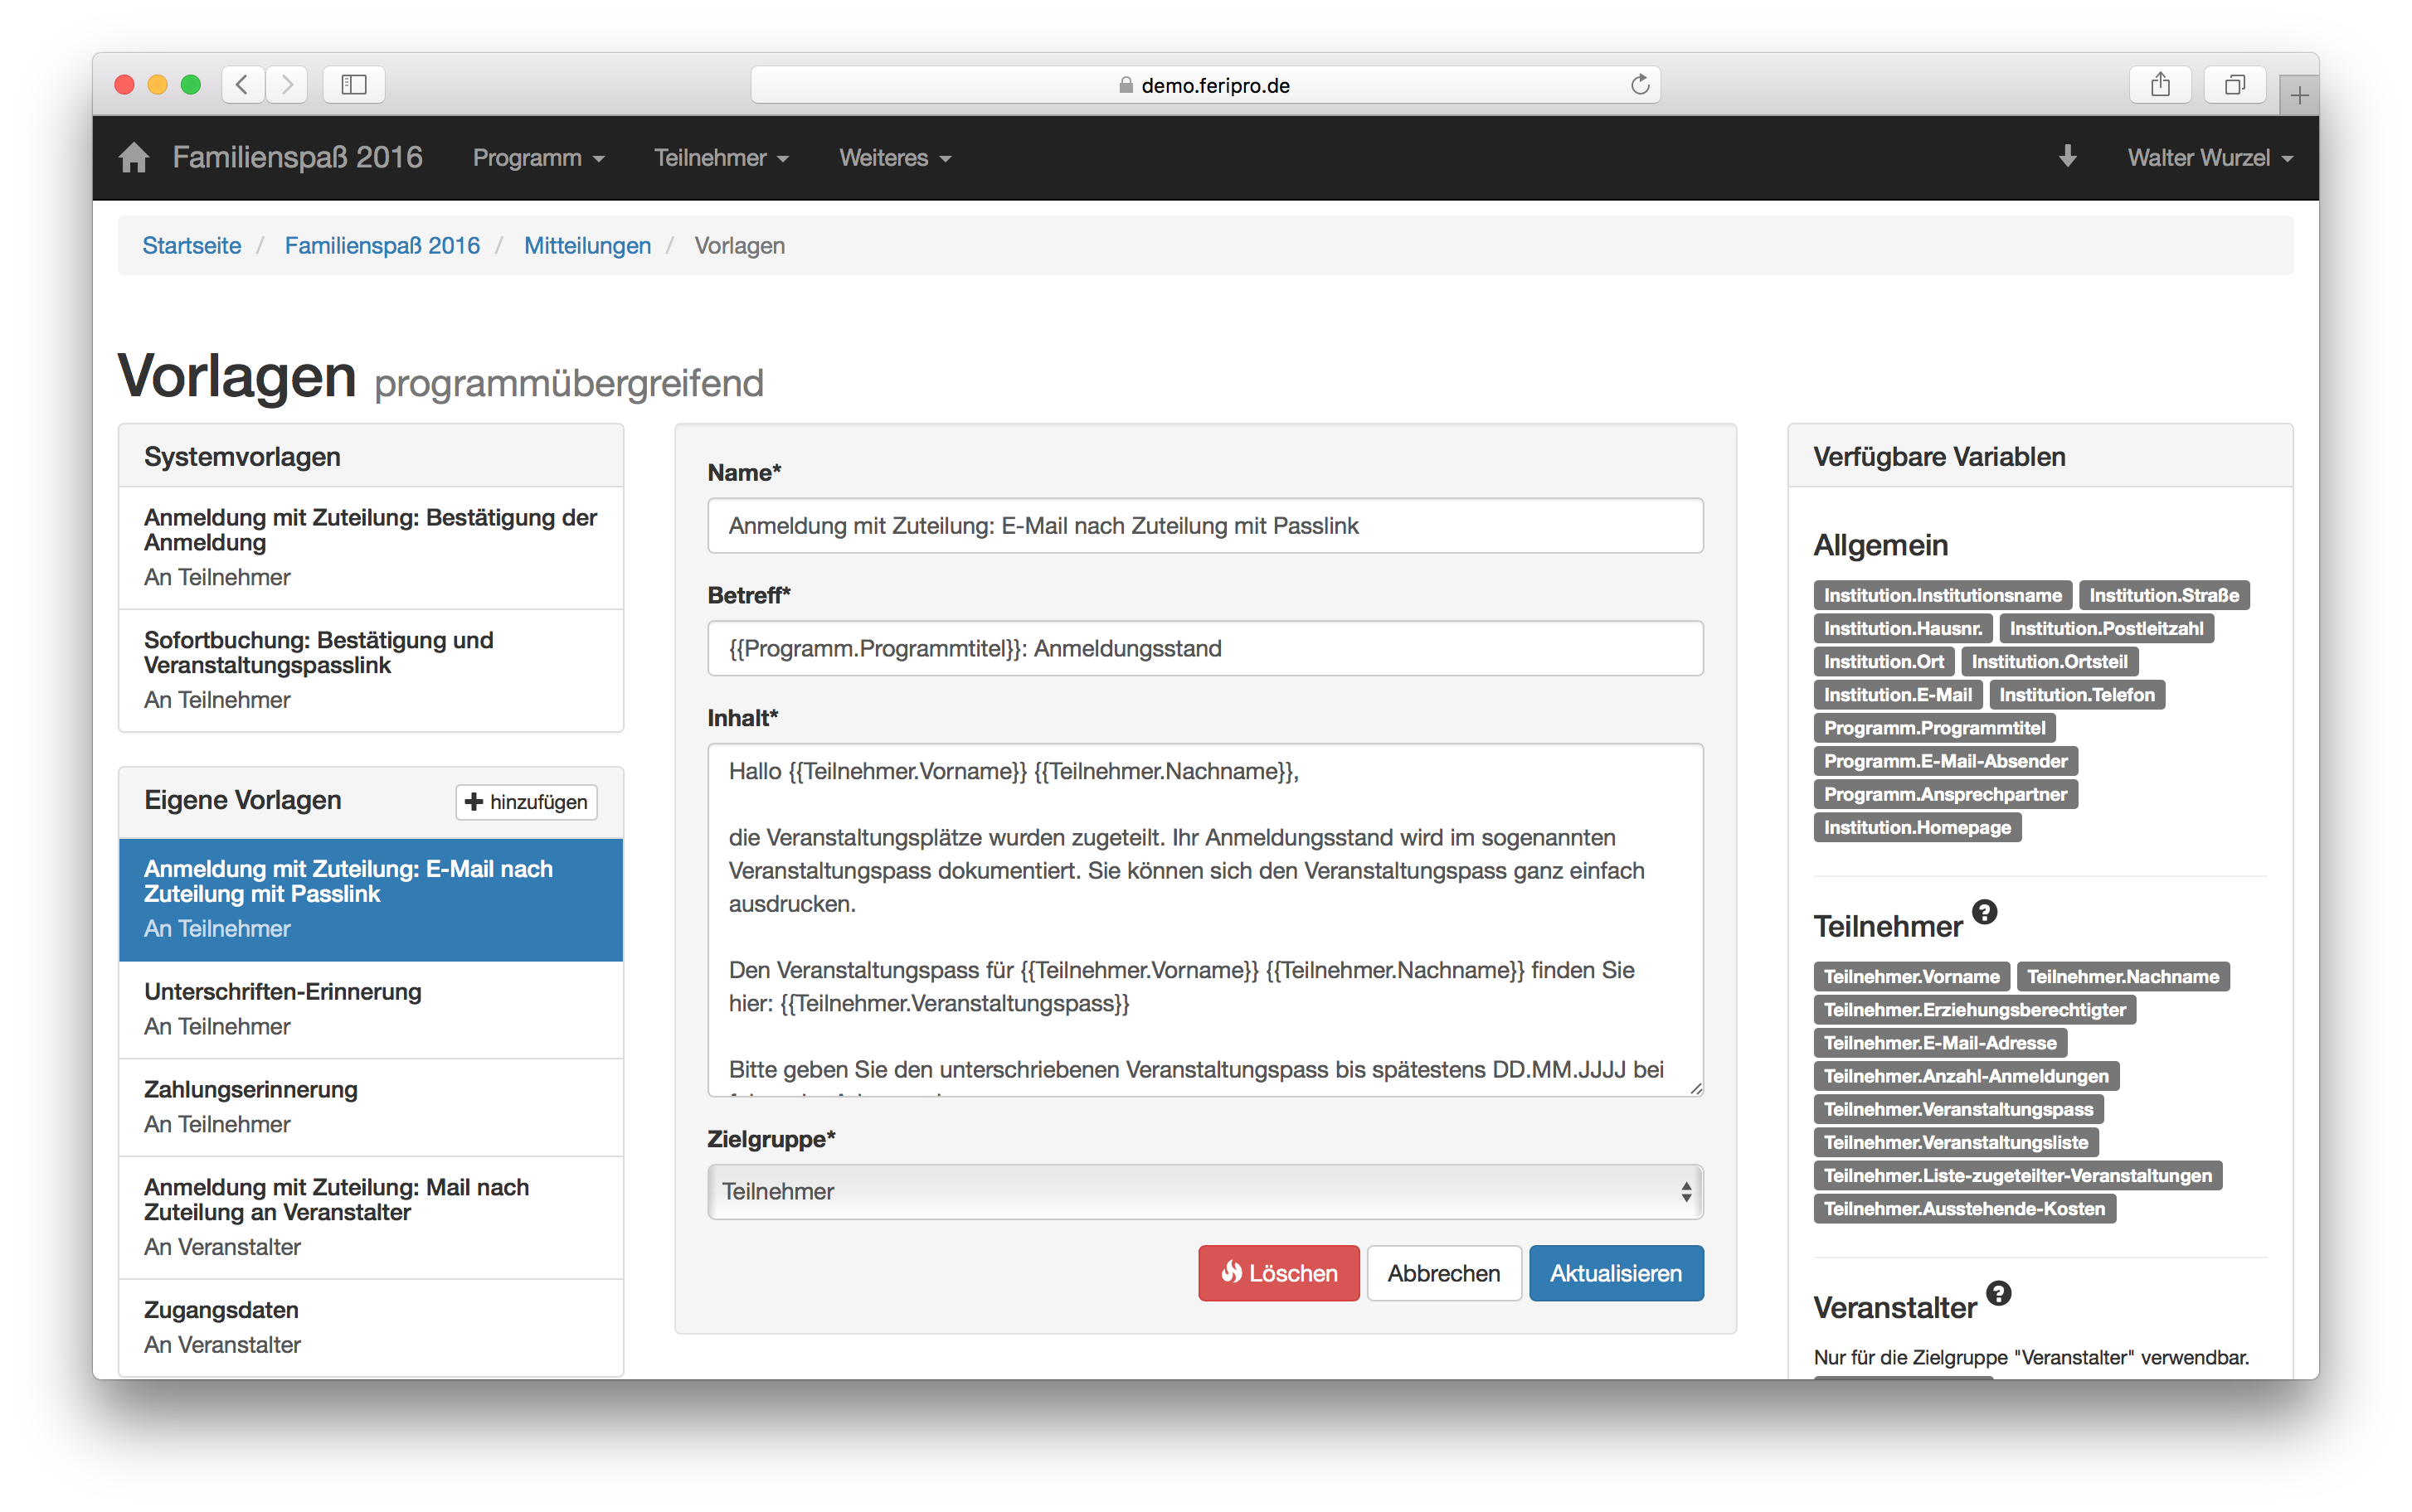2412x1512 pixels.
Task: Click the Safari share icon
Action: 2160,85
